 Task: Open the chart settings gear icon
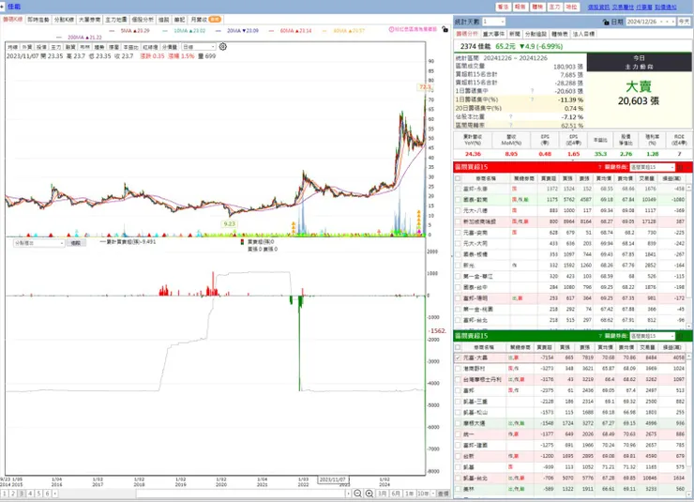(223, 47)
